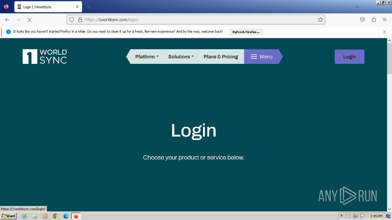Click the purple Login button

[x=349, y=57]
